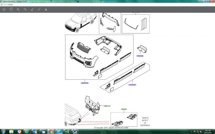Viewport: 215px width, 134px height.
Task: Click the about:blank address field
Action: [x=8, y=5]
